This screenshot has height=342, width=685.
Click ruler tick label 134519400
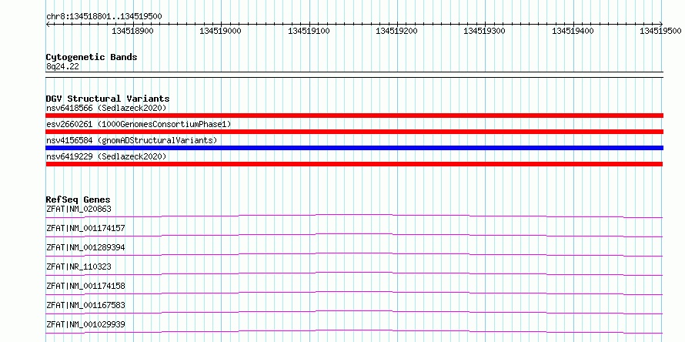click(x=573, y=31)
